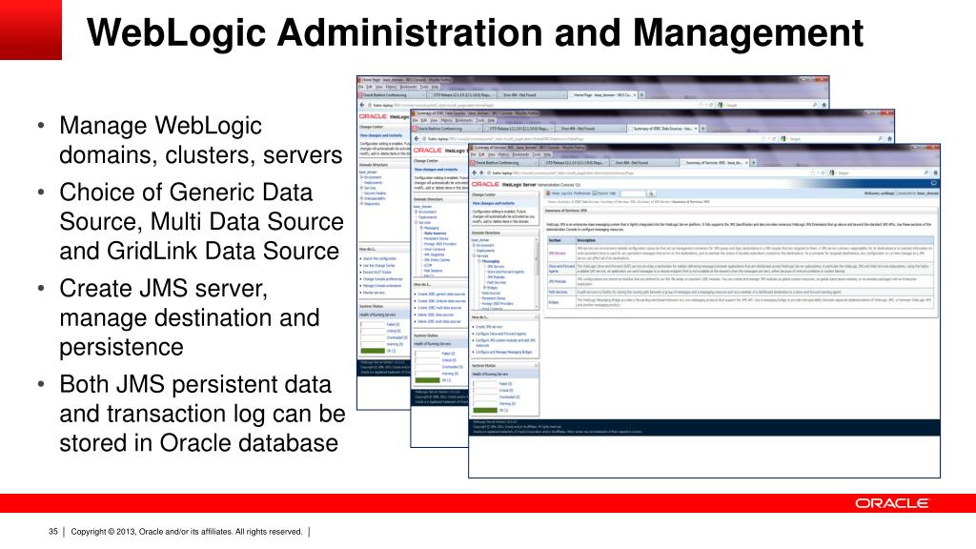Collapse the How do I panel in front window
The image size is (976, 549).
tap(536, 316)
